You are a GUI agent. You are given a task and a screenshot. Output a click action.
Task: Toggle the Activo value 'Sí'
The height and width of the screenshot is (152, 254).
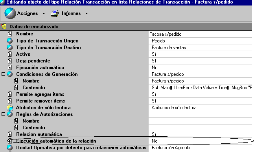(x=200, y=54)
